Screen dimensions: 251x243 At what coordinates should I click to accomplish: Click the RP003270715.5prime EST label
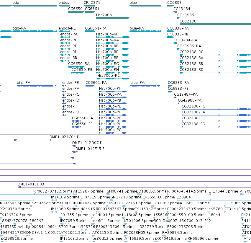point(53,191)
